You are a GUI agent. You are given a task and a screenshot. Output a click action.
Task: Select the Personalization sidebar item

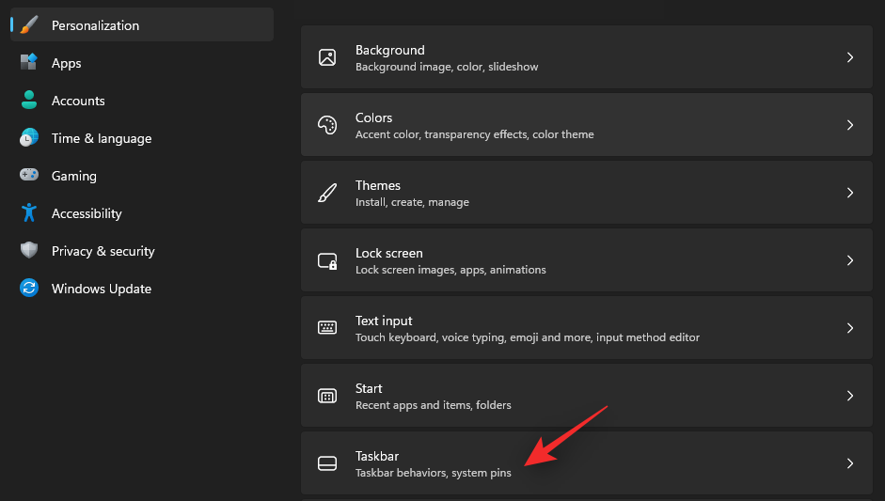click(x=95, y=25)
